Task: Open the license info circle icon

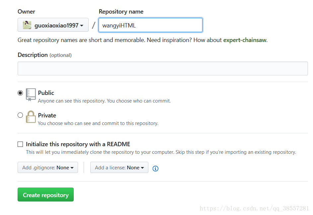Action: click(x=155, y=168)
